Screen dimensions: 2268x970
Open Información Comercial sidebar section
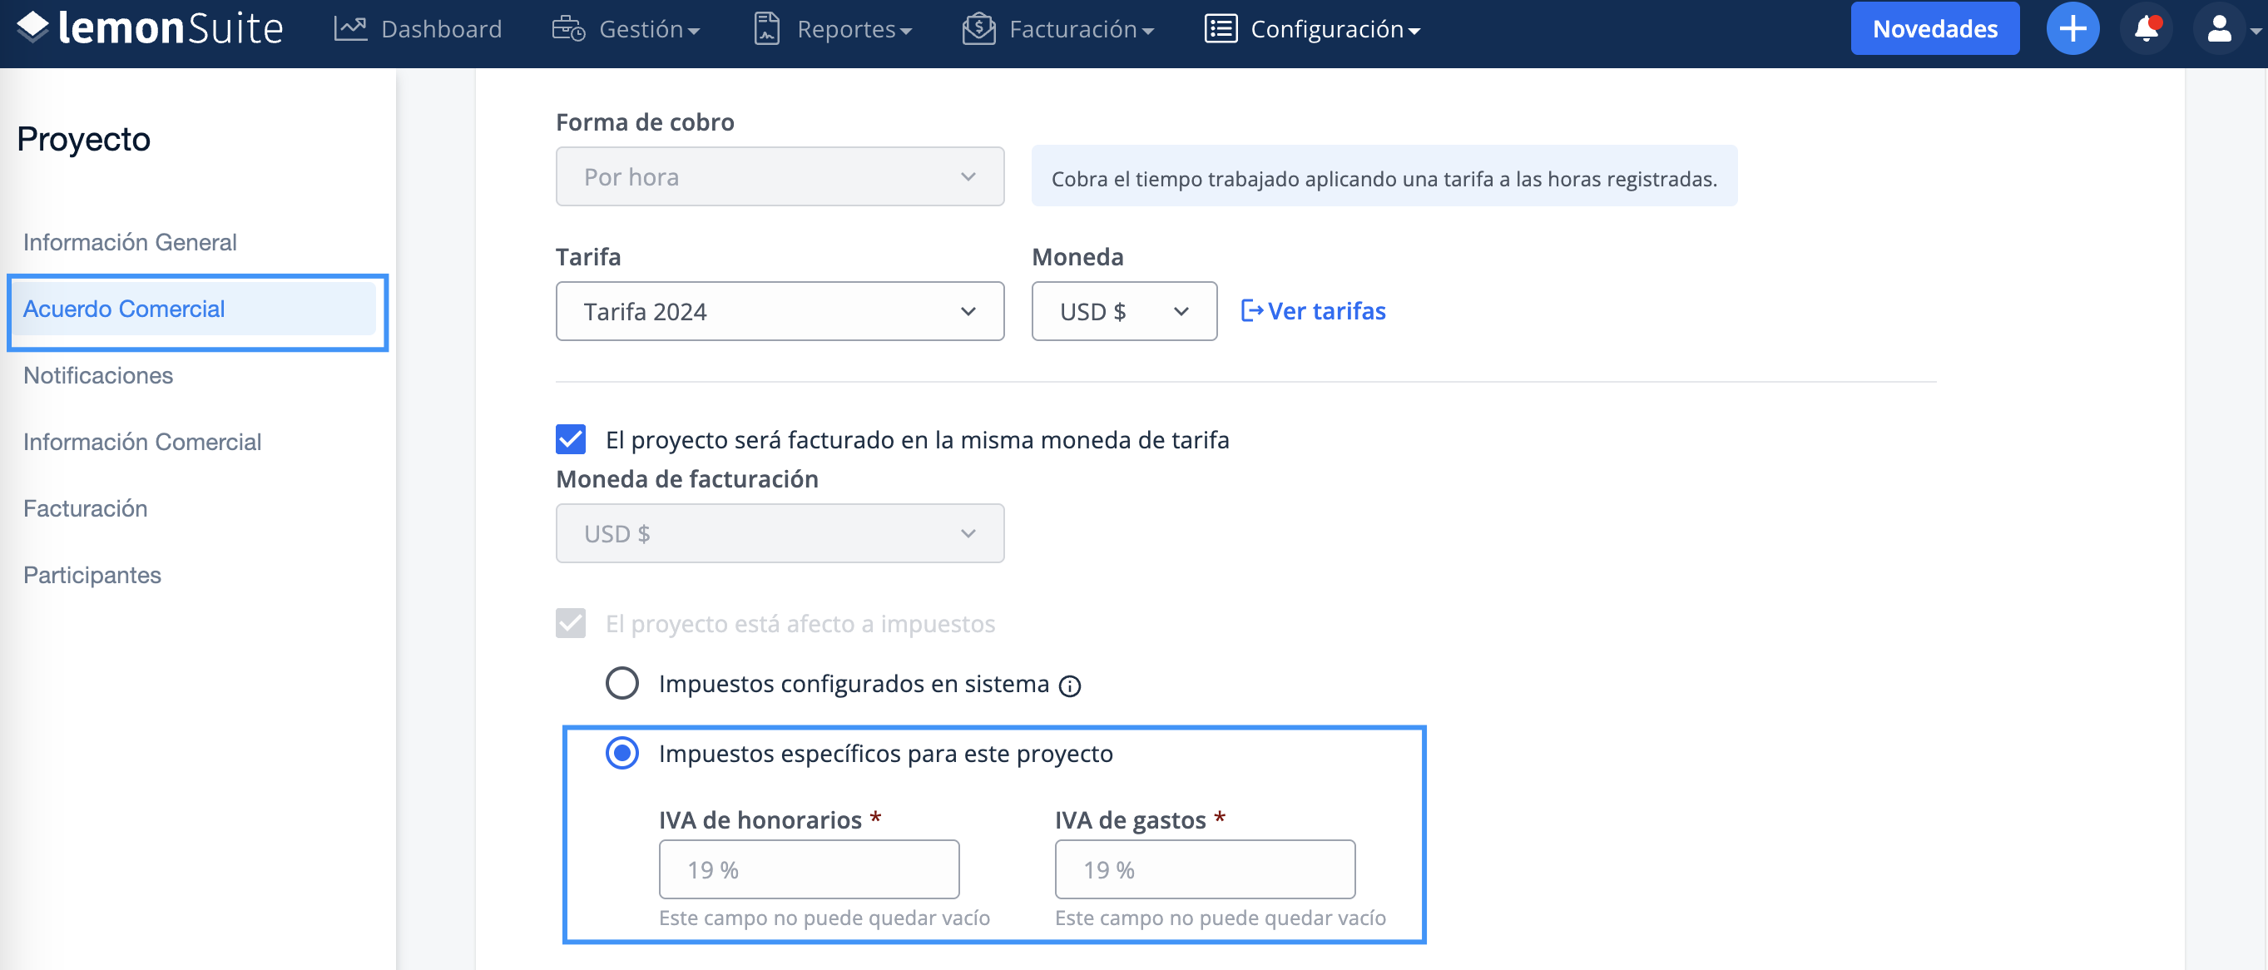141,442
